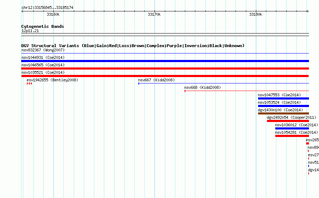Select the brown dgv1430n100 complex bar

[284, 113]
